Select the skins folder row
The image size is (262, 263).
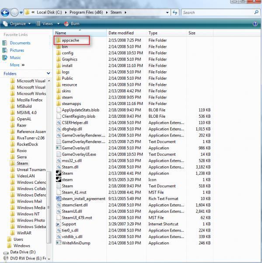[x=133, y=91]
